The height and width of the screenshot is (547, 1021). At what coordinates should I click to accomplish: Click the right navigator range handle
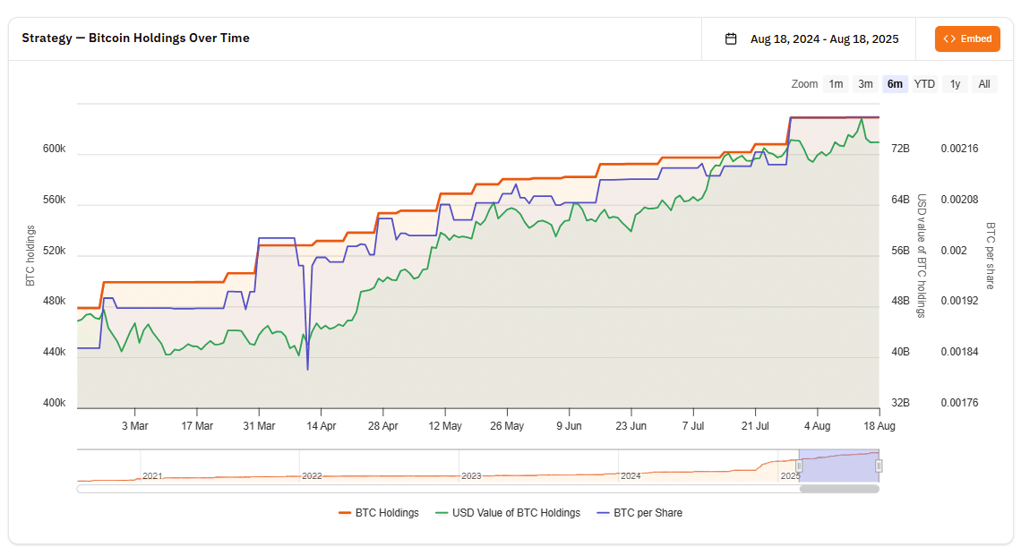[x=879, y=466]
